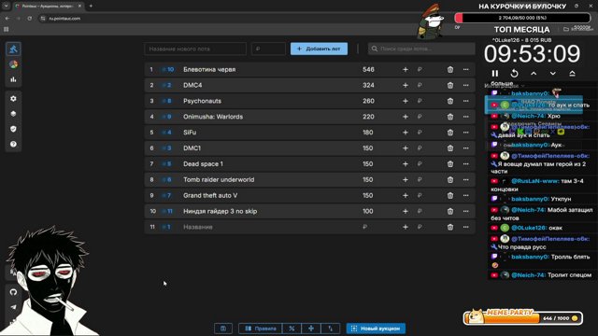Image resolution: width=598 pixels, height=336 pixels.
Task: Select the Pointauc browser tab
Action: [48, 7]
